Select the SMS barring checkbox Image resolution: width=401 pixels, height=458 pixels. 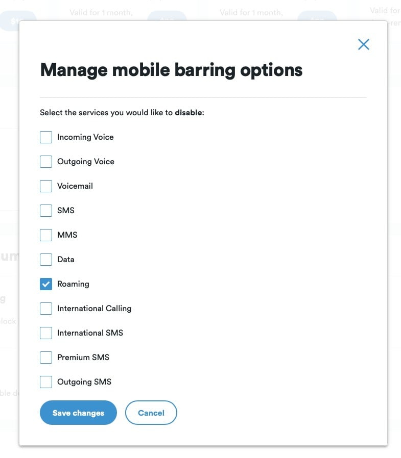46,211
